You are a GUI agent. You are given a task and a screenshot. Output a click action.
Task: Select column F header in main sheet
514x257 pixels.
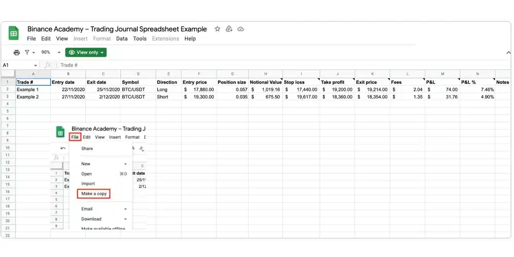pyautogui.click(x=199, y=74)
